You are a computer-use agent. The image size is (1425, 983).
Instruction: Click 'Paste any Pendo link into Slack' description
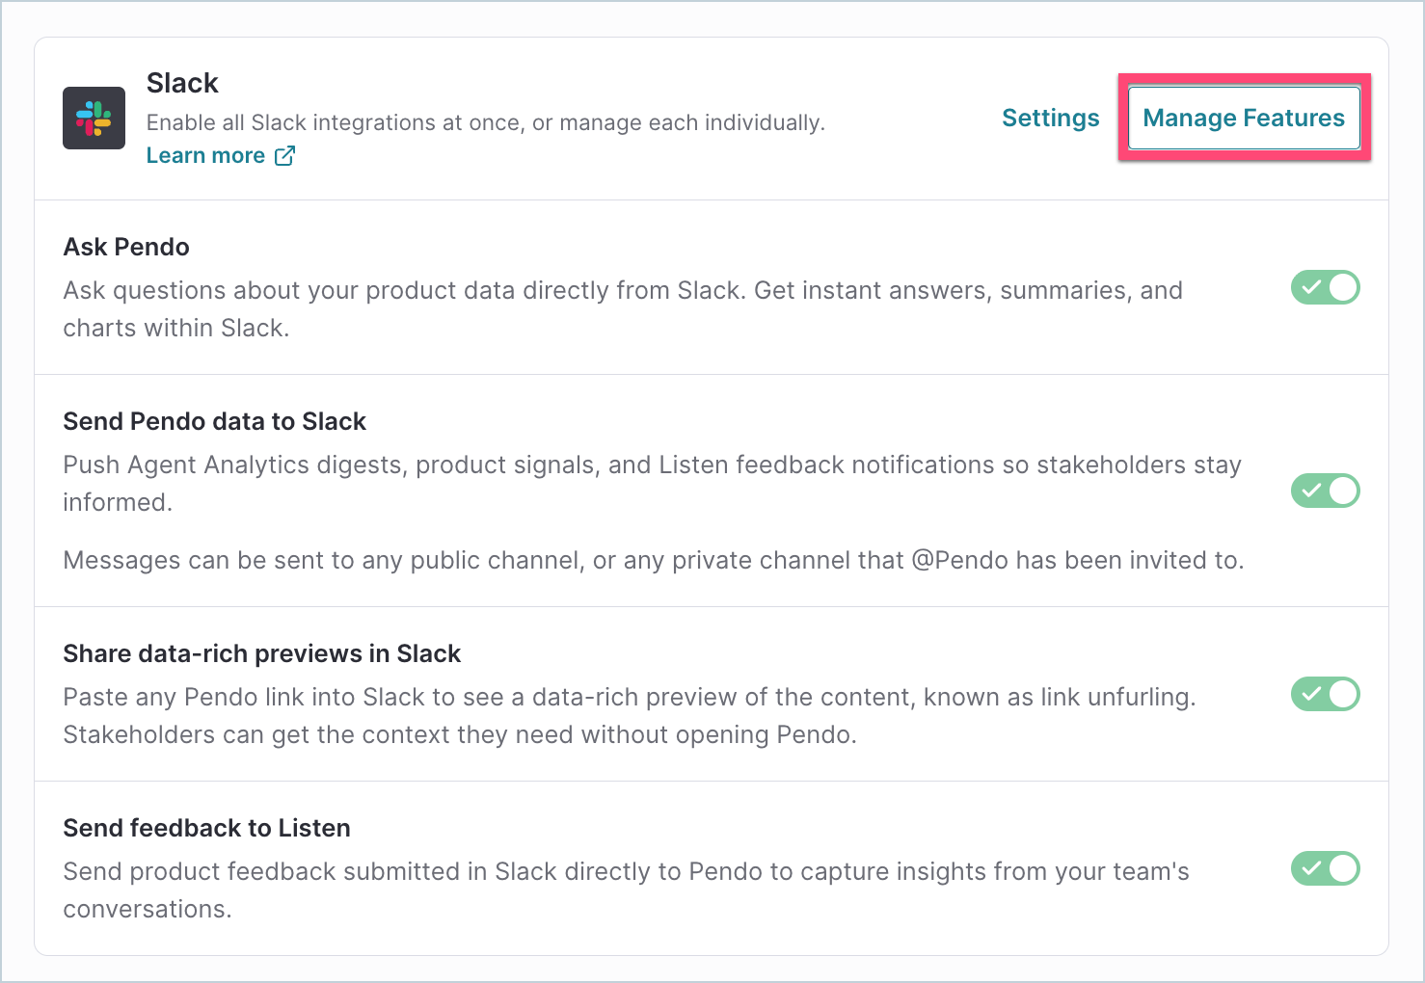point(630,715)
